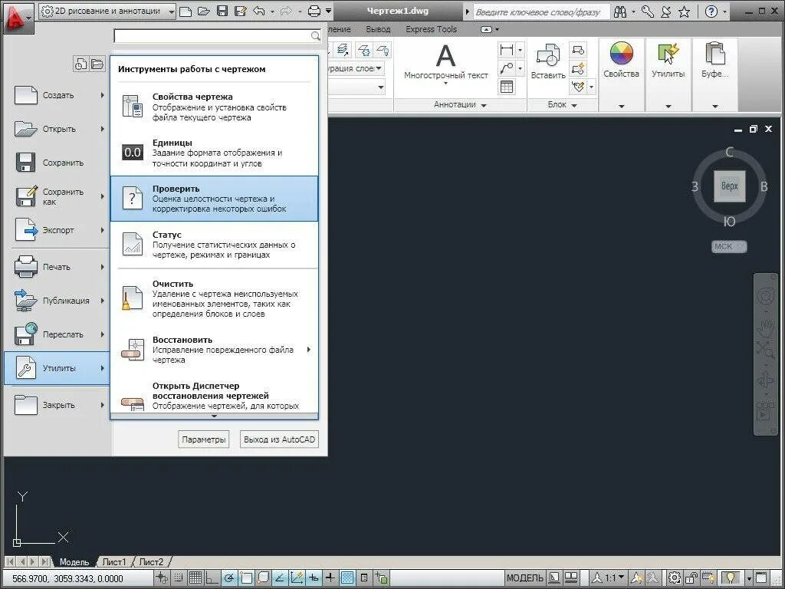Open the Properties color wheel panel
This screenshot has width=785, height=589.
pos(621,54)
